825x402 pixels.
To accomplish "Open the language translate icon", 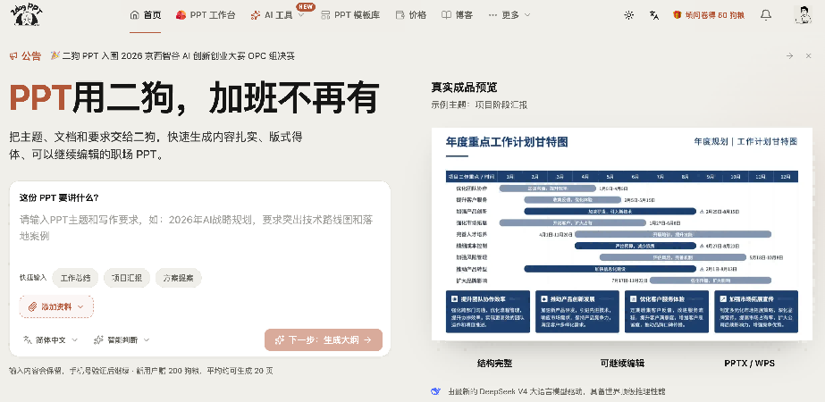I will tap(654, 15).
